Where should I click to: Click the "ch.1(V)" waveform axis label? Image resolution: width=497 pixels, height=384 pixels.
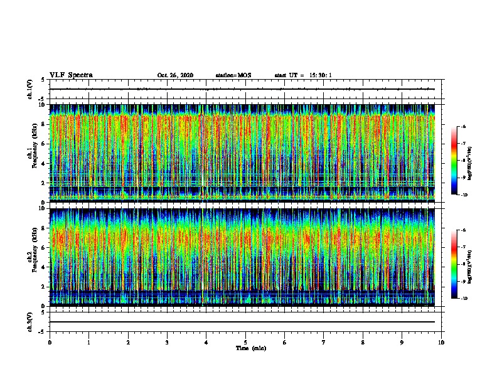coord(29,89)
